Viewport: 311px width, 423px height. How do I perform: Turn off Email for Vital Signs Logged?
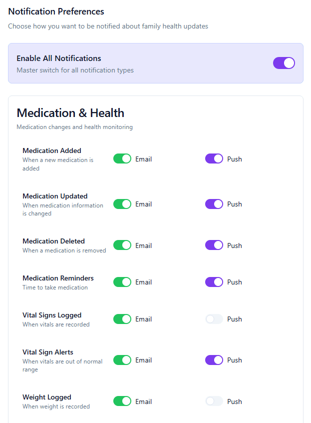click(122, 319)
